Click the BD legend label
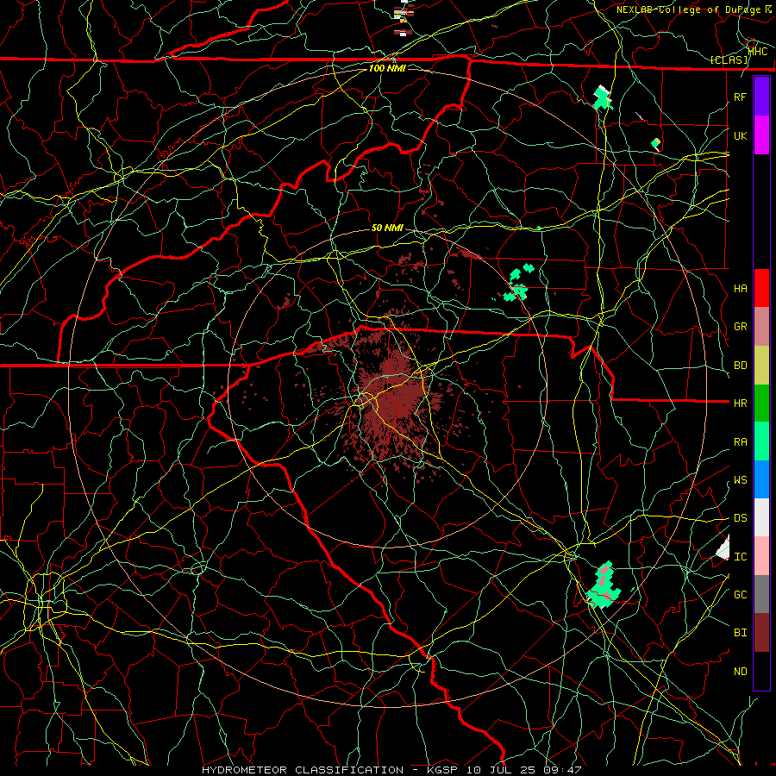 pos(741,366)
